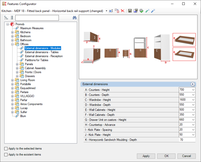Viewport: 201px width, 162px height.
Task: Click the Apply button
Action: [x=146, y=156]
